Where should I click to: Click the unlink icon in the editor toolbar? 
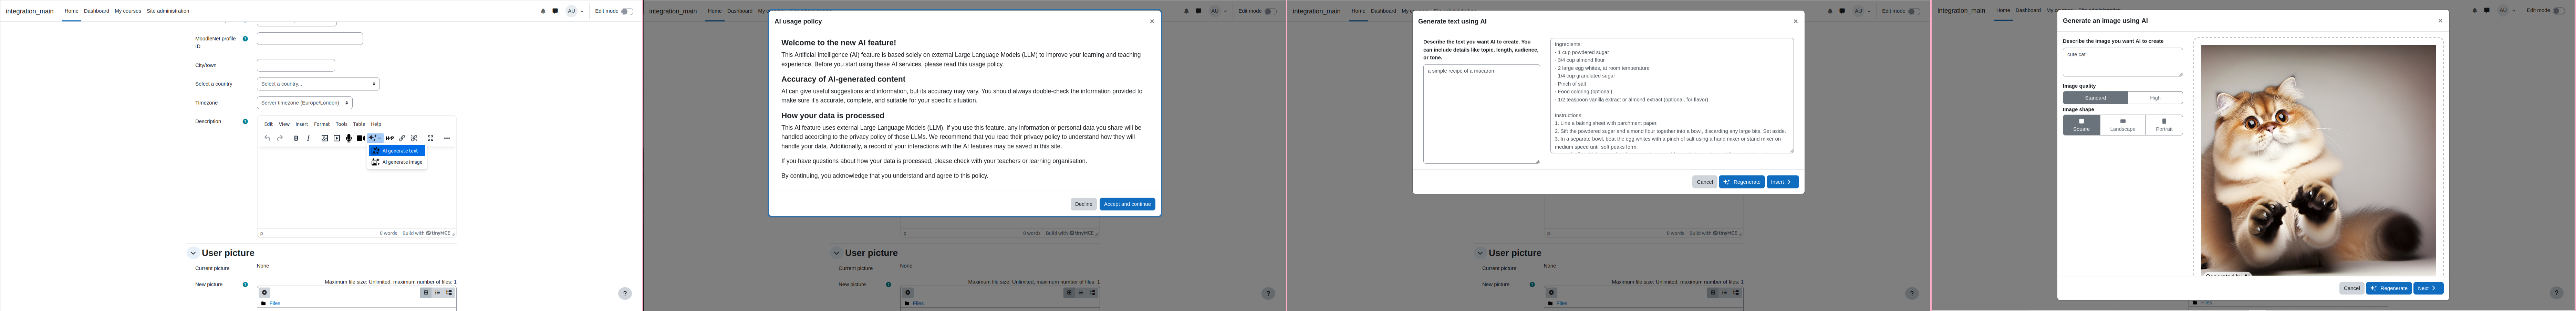(x=414, y=138)
